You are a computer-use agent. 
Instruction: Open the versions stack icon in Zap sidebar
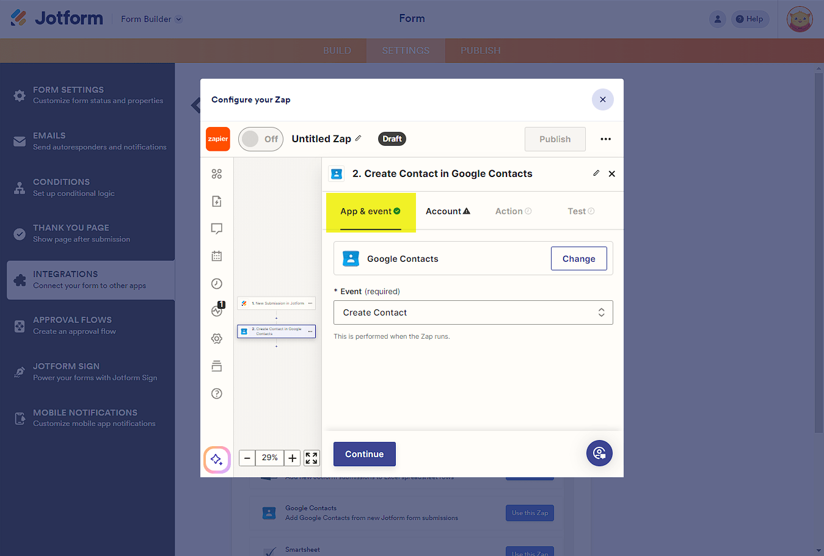point(217,366)
